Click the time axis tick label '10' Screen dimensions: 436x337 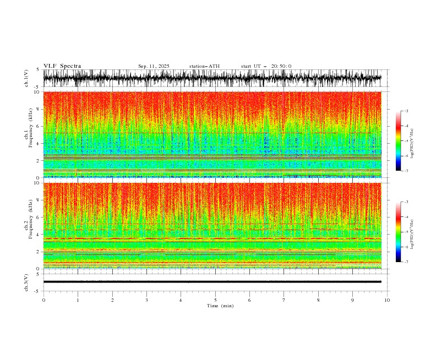tap(387, 300)
